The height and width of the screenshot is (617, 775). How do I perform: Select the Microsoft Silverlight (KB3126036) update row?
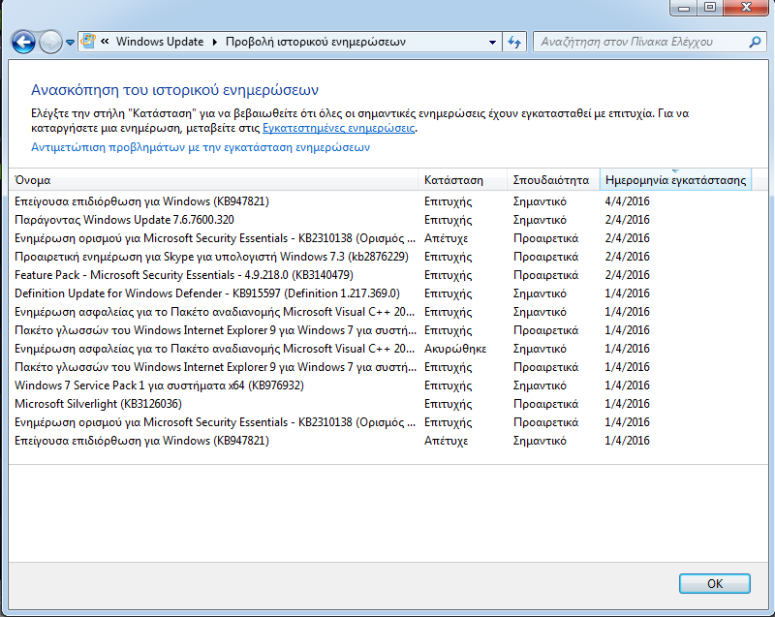[98, 404]
